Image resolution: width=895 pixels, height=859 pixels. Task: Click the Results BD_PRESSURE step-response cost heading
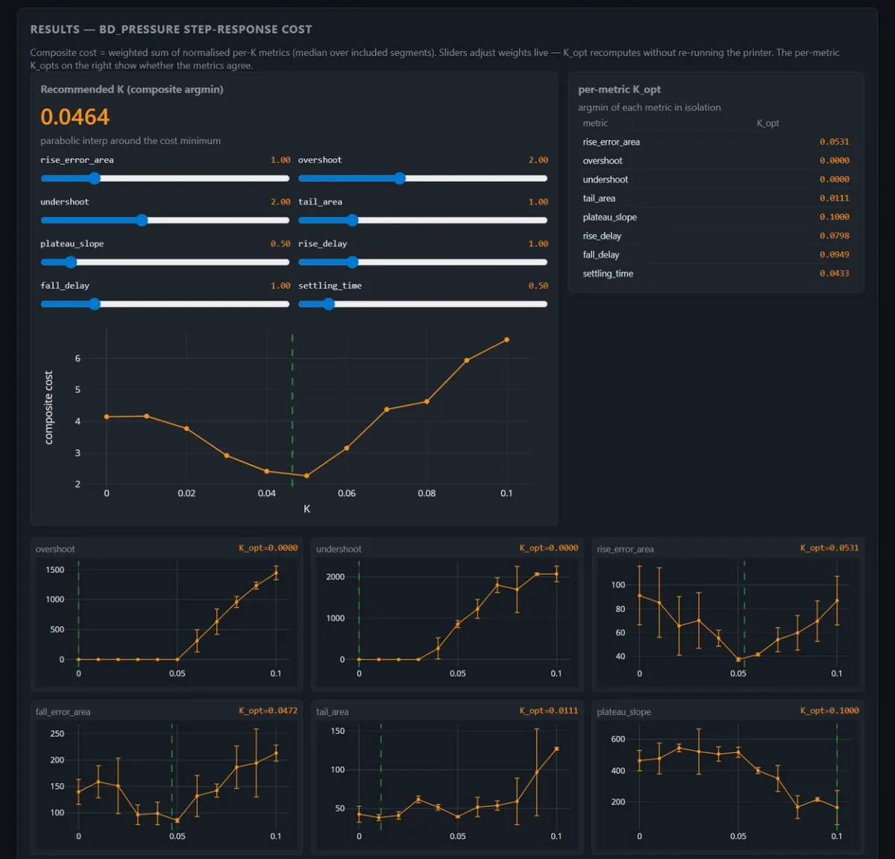pyautogui.click(x=171, y=29)
